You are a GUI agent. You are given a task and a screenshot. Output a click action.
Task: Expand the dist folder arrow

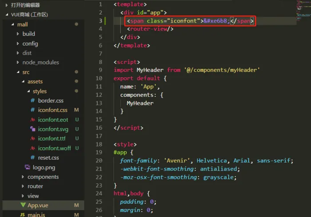pyautogui.click(x=18, y=53)
